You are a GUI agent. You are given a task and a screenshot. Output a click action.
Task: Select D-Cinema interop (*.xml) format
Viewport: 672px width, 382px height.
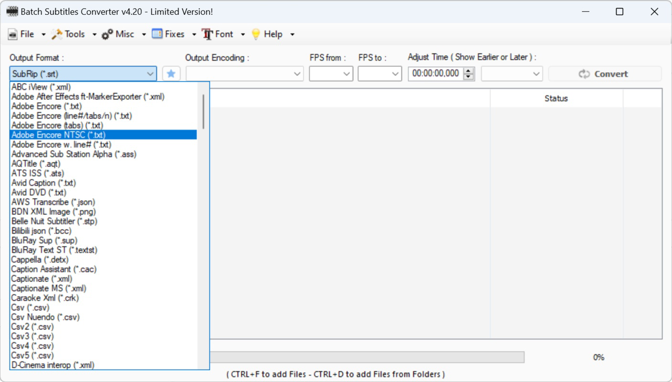tap(103, 365)
